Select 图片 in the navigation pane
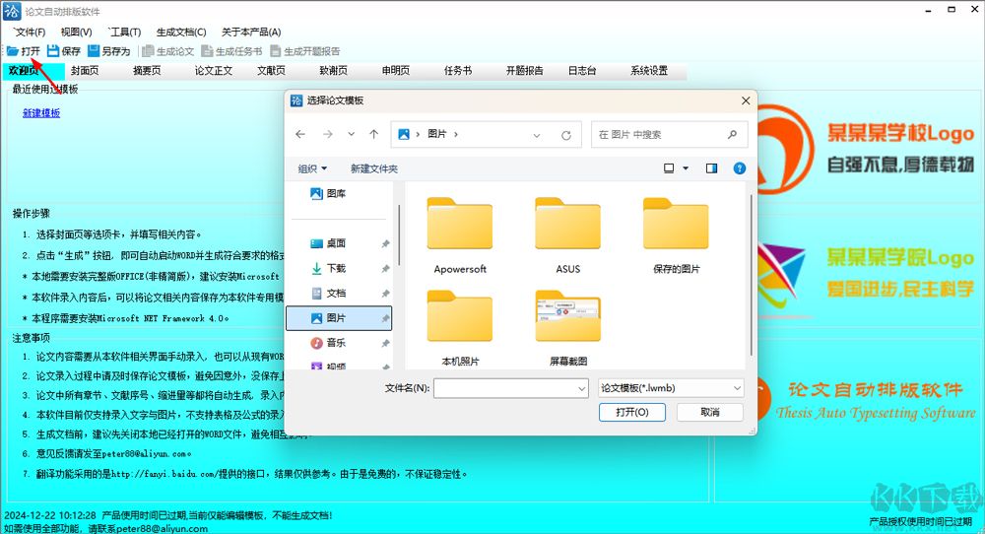 point(339,318)
